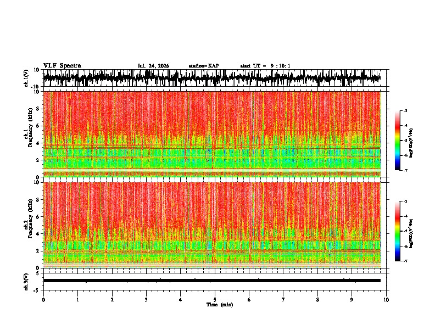Click the ch.3(V) axis label

[x=26, y=282]
